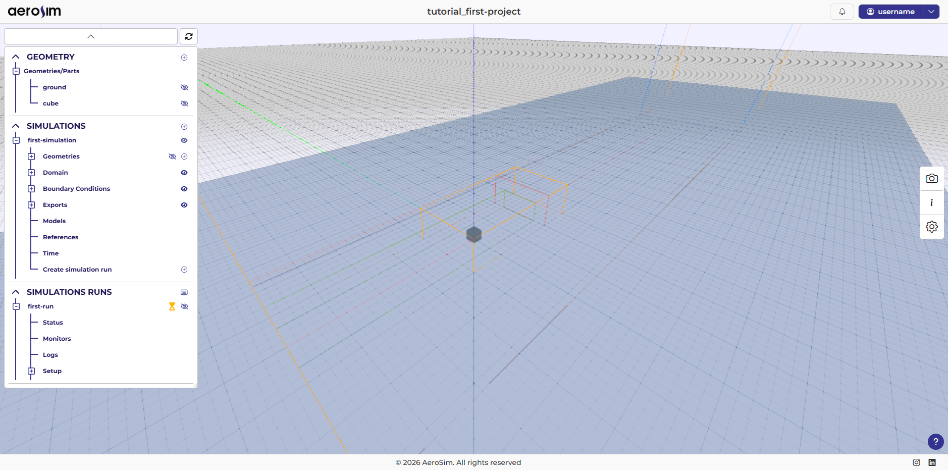
Task: Open simulation runs list icon
Action: (x=184, y=292)
